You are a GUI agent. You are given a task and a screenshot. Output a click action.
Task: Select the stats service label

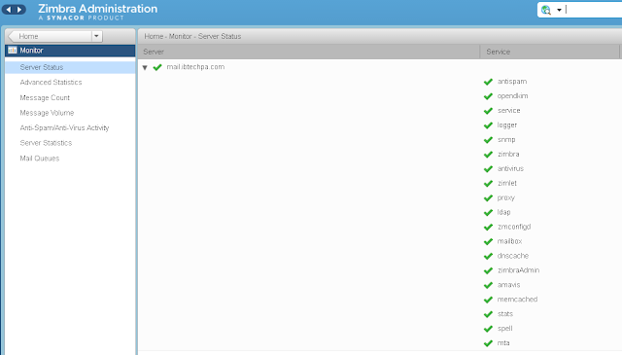505,314
